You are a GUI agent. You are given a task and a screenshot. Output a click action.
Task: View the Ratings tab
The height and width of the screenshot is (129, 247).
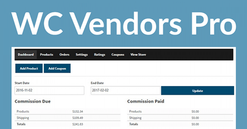tap(100, 54)
